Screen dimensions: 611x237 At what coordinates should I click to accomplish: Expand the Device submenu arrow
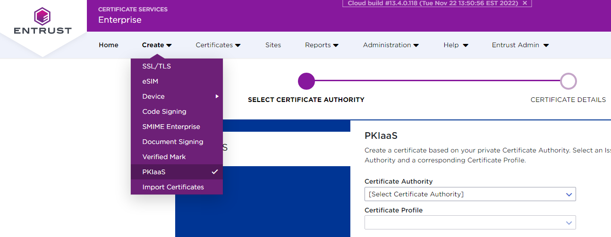click(x=217, y=96)
